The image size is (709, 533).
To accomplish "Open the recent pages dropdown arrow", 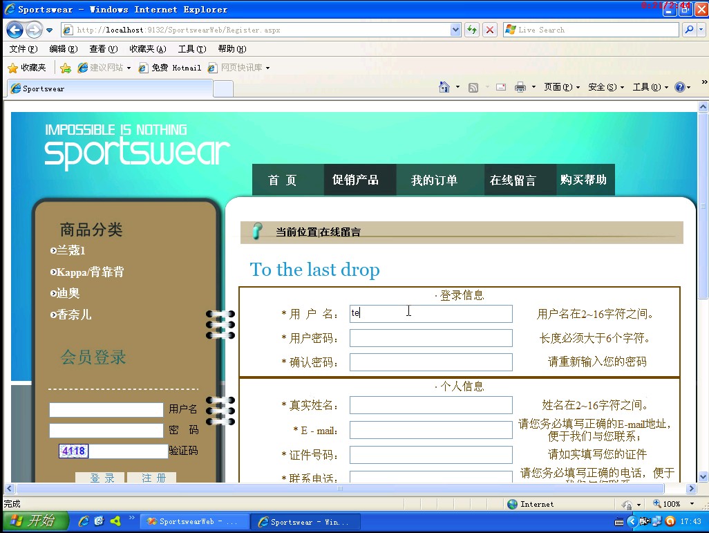I will (49, 30).
